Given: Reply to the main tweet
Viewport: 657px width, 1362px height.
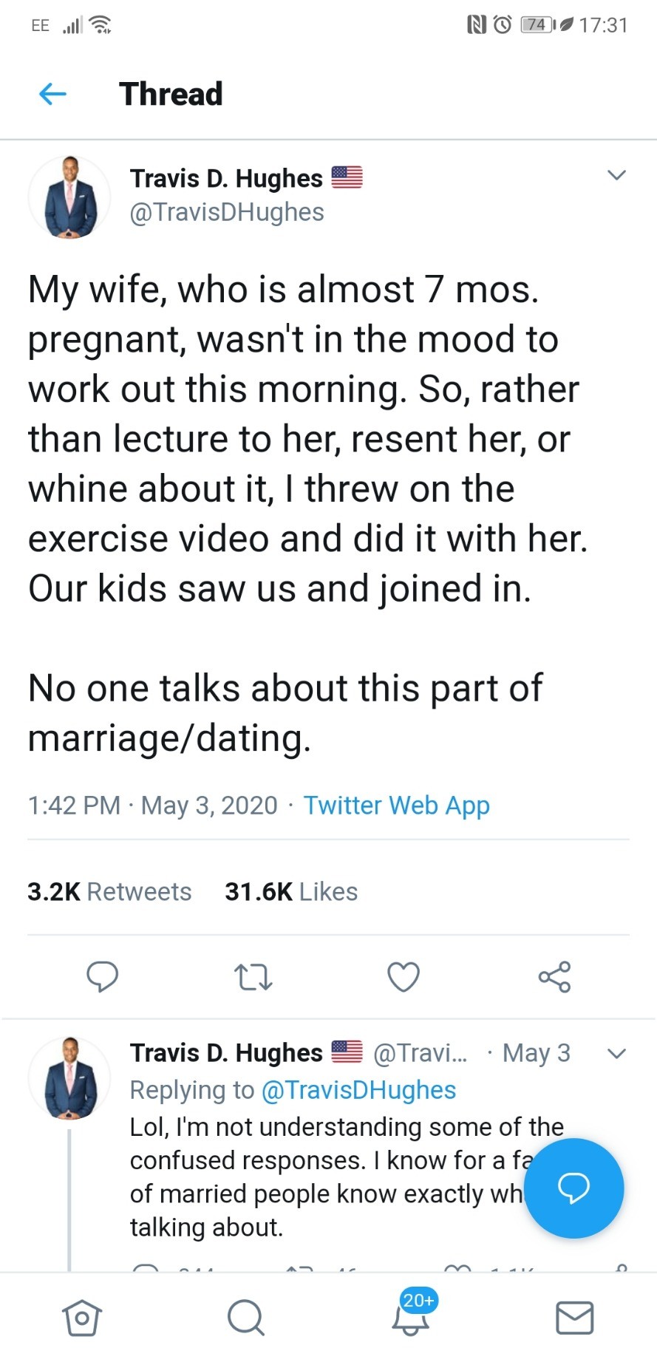Looking at the screenshot, I should 102,976.
